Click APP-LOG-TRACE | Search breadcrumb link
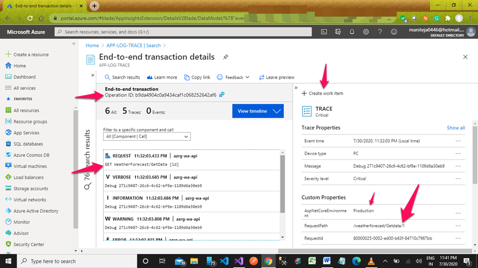Image resolution: width=478 pixels, height=268 pixels. pyautogui.click(x=133, y=45)
